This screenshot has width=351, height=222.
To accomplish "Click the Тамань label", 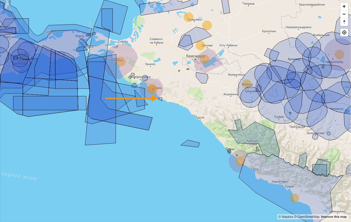I will pyautogui.click(x=92, y=45).
